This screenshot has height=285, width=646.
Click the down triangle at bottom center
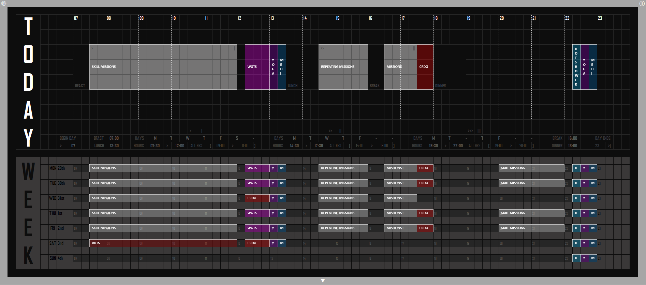point(323,281)
